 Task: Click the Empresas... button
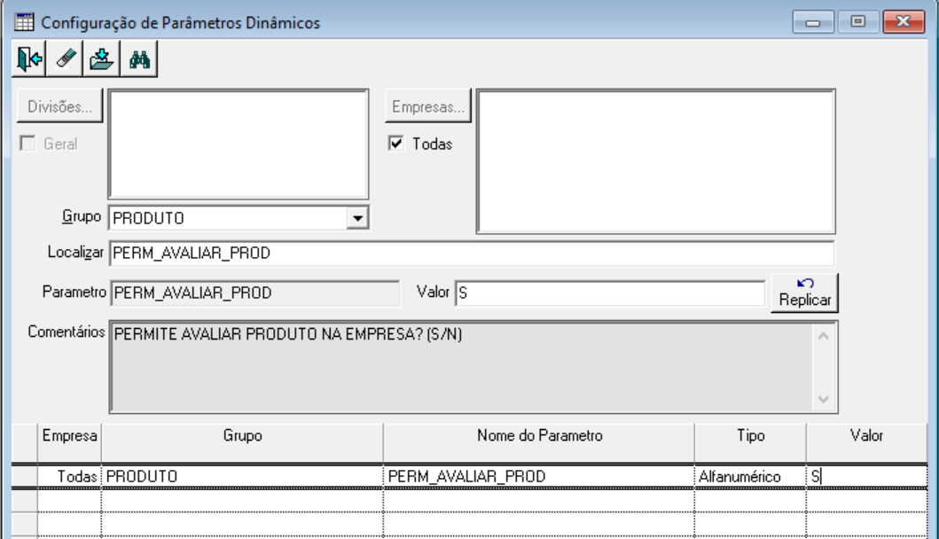(x=428, y=106)
